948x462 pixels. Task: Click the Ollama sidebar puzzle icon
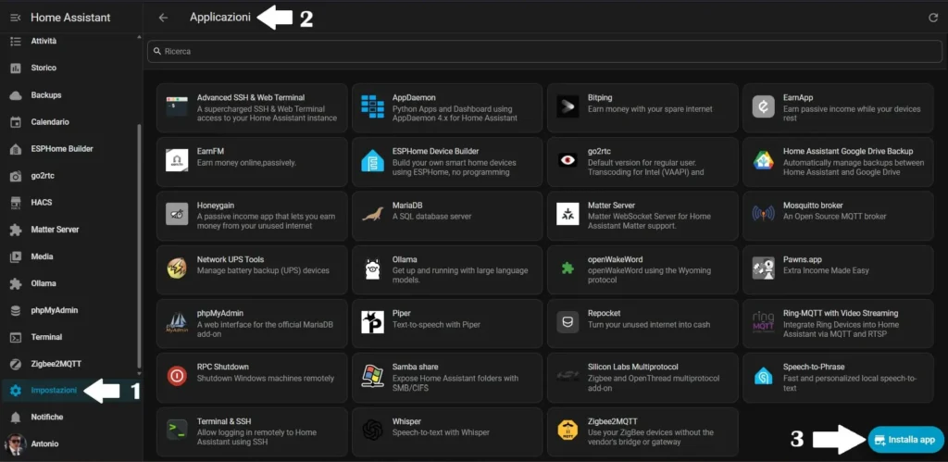pyautogui.click(x=17, y=283)
